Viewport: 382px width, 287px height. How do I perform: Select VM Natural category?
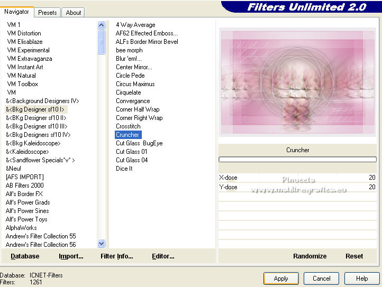pyautogui.click(x=22, y=76)
